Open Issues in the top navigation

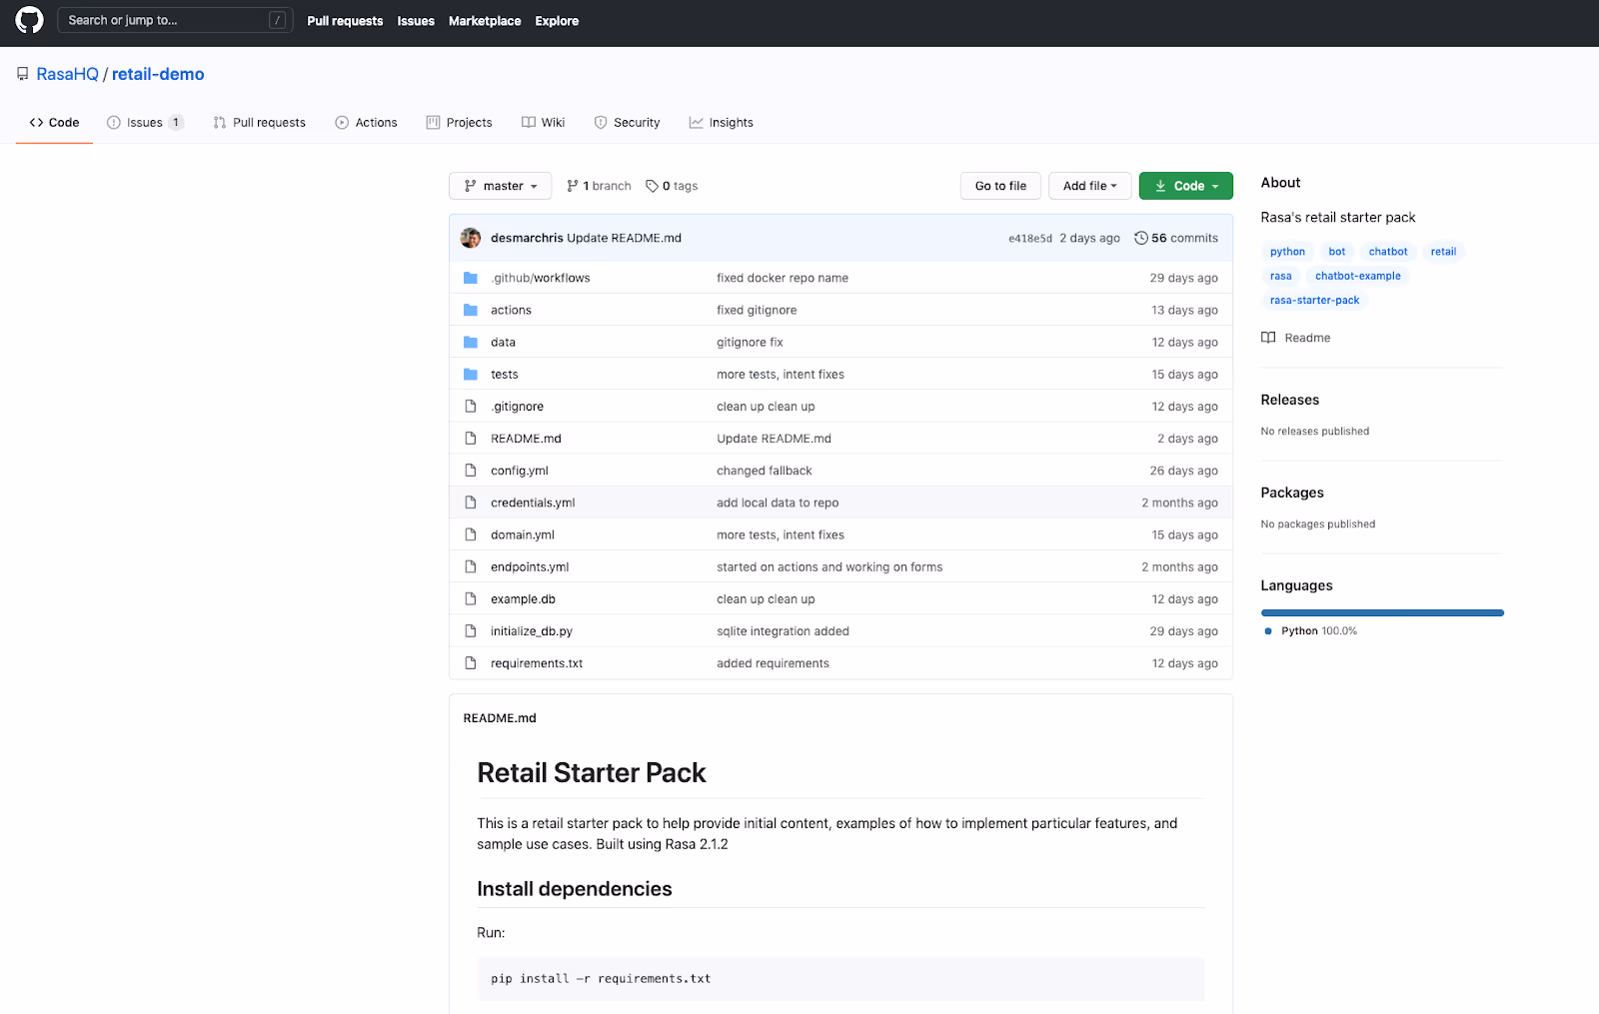click(x=416, y=21)
